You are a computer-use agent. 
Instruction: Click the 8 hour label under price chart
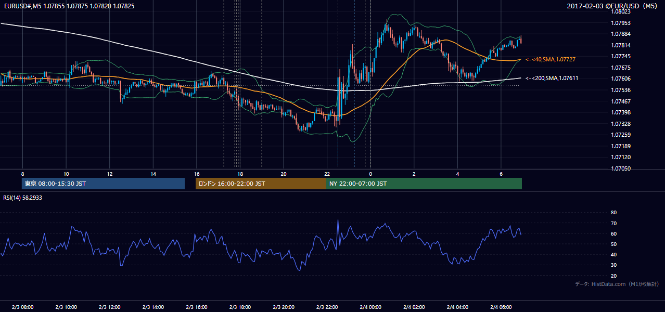[x=22, y=174]
